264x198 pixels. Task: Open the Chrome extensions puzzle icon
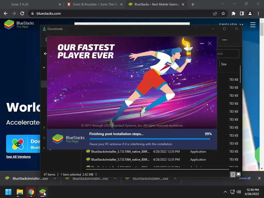coord(234,13)
